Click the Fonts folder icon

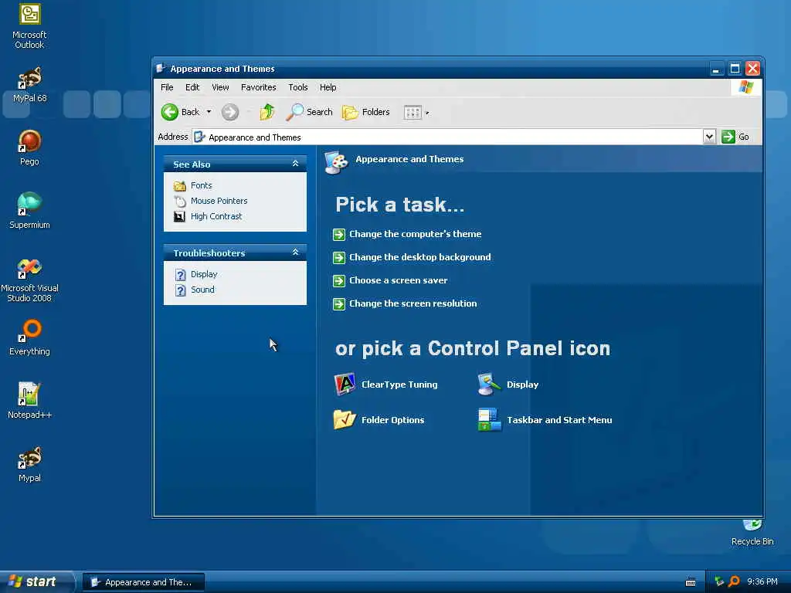179,186
